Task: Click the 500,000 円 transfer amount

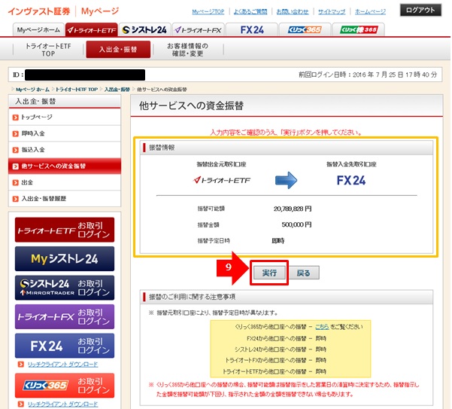Action: point(296,224)
